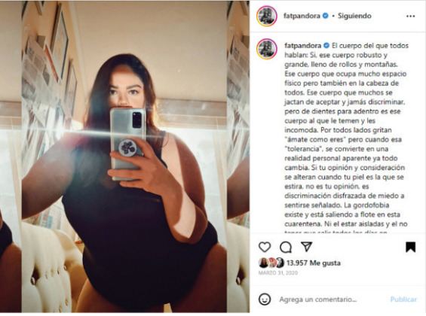Click the header fatpandora profile picture

[x=267, y=16]
